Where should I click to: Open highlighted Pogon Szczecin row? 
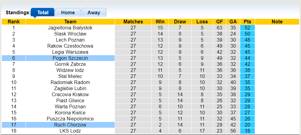(x=70, y=58)
